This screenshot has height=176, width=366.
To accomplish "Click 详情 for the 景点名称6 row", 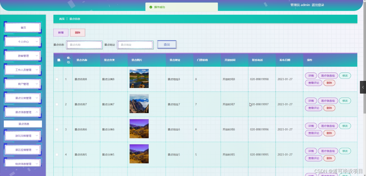I will coord(311,126).
